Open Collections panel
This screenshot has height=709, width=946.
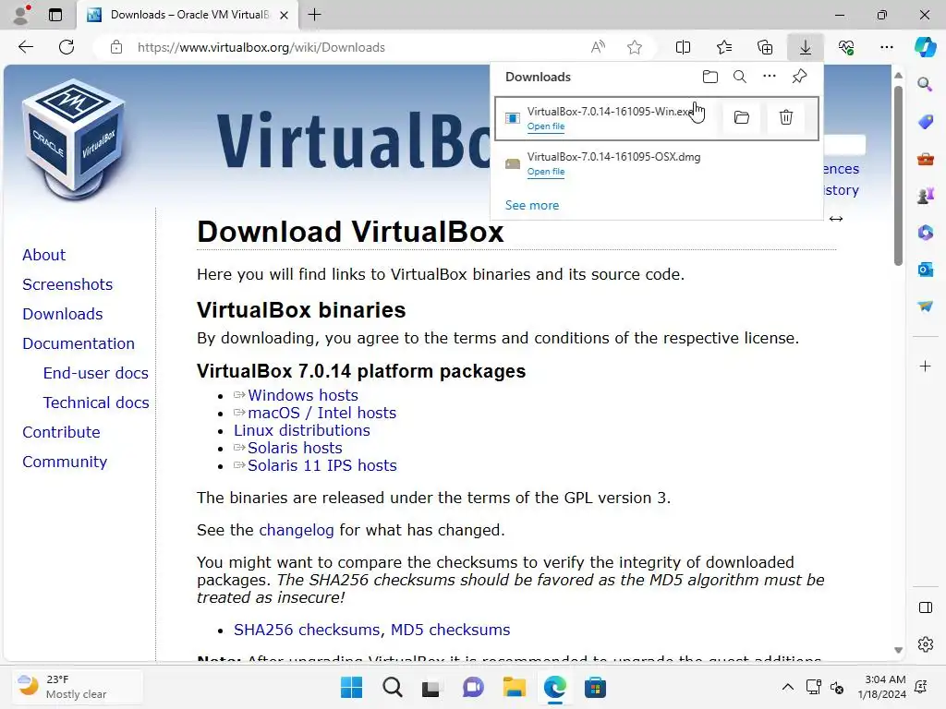tap(764, 47)
